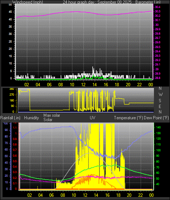Click the 12 hour mark on wind graph
This screenshot has width=170, height=200.
coord(83,85)
